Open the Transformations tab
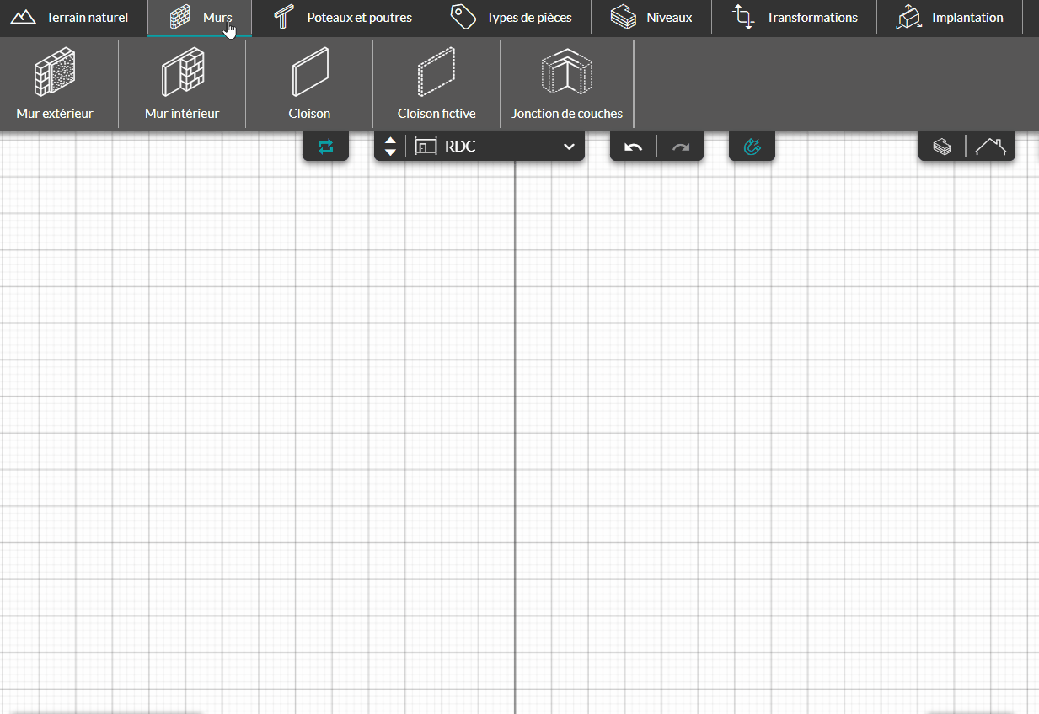The height and width of the screenshot is (714, 1039). point(795,18)
